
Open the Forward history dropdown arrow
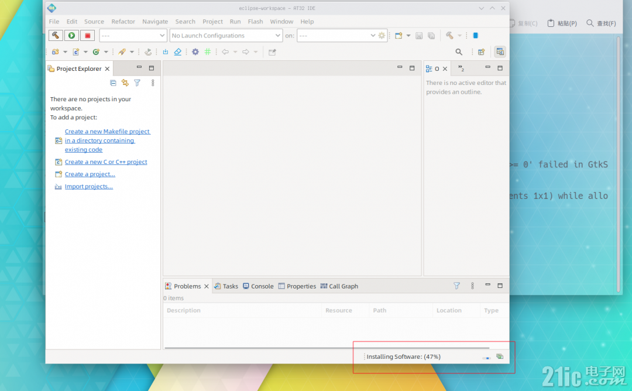pyautogui.click(x=256, y=52)
